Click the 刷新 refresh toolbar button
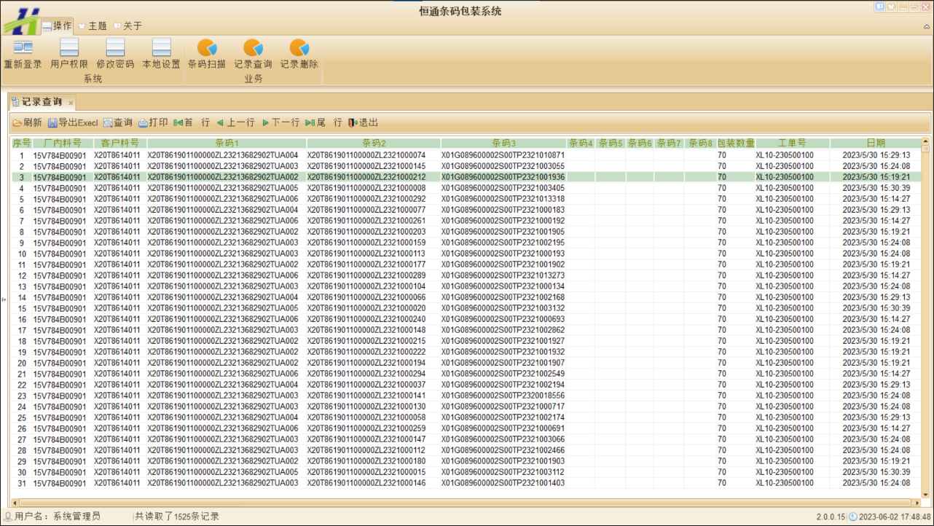Viewport: 934px width, 526px height. click(x=27, y=123)
